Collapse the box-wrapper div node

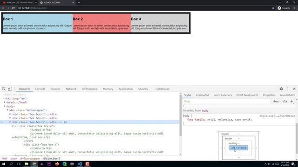click(x=7, y=110)
